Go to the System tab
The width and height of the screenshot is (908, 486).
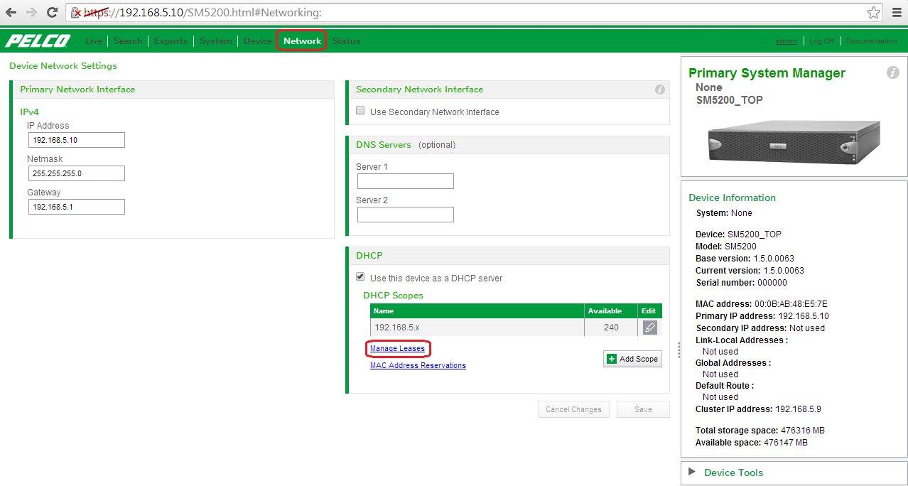pos(215,41)
